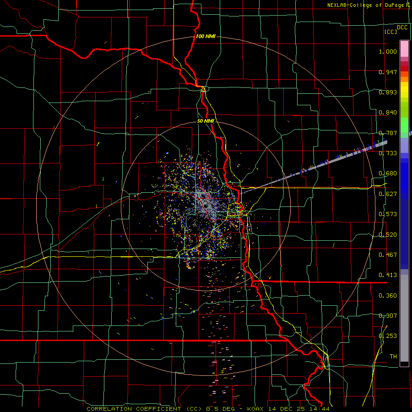Pick the gray legend band near 0.307

(404, 318)
